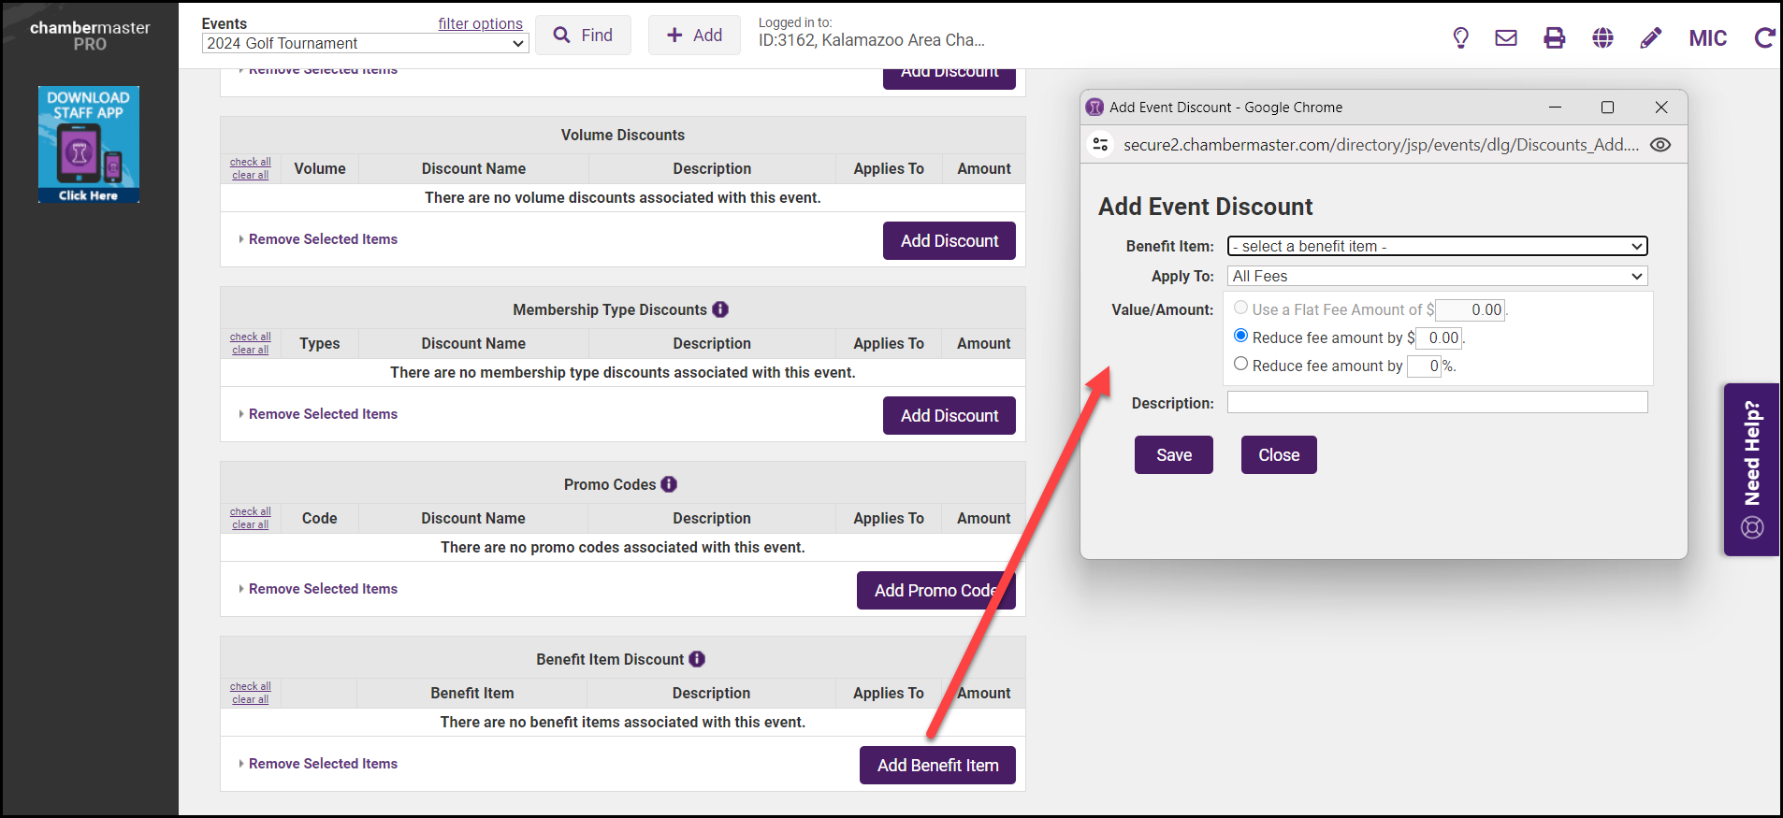Image resolution: width=1783 pixels, height=818 pixels.
Task: Click the lightbulb ideas icon
Action: (1460, 37)
